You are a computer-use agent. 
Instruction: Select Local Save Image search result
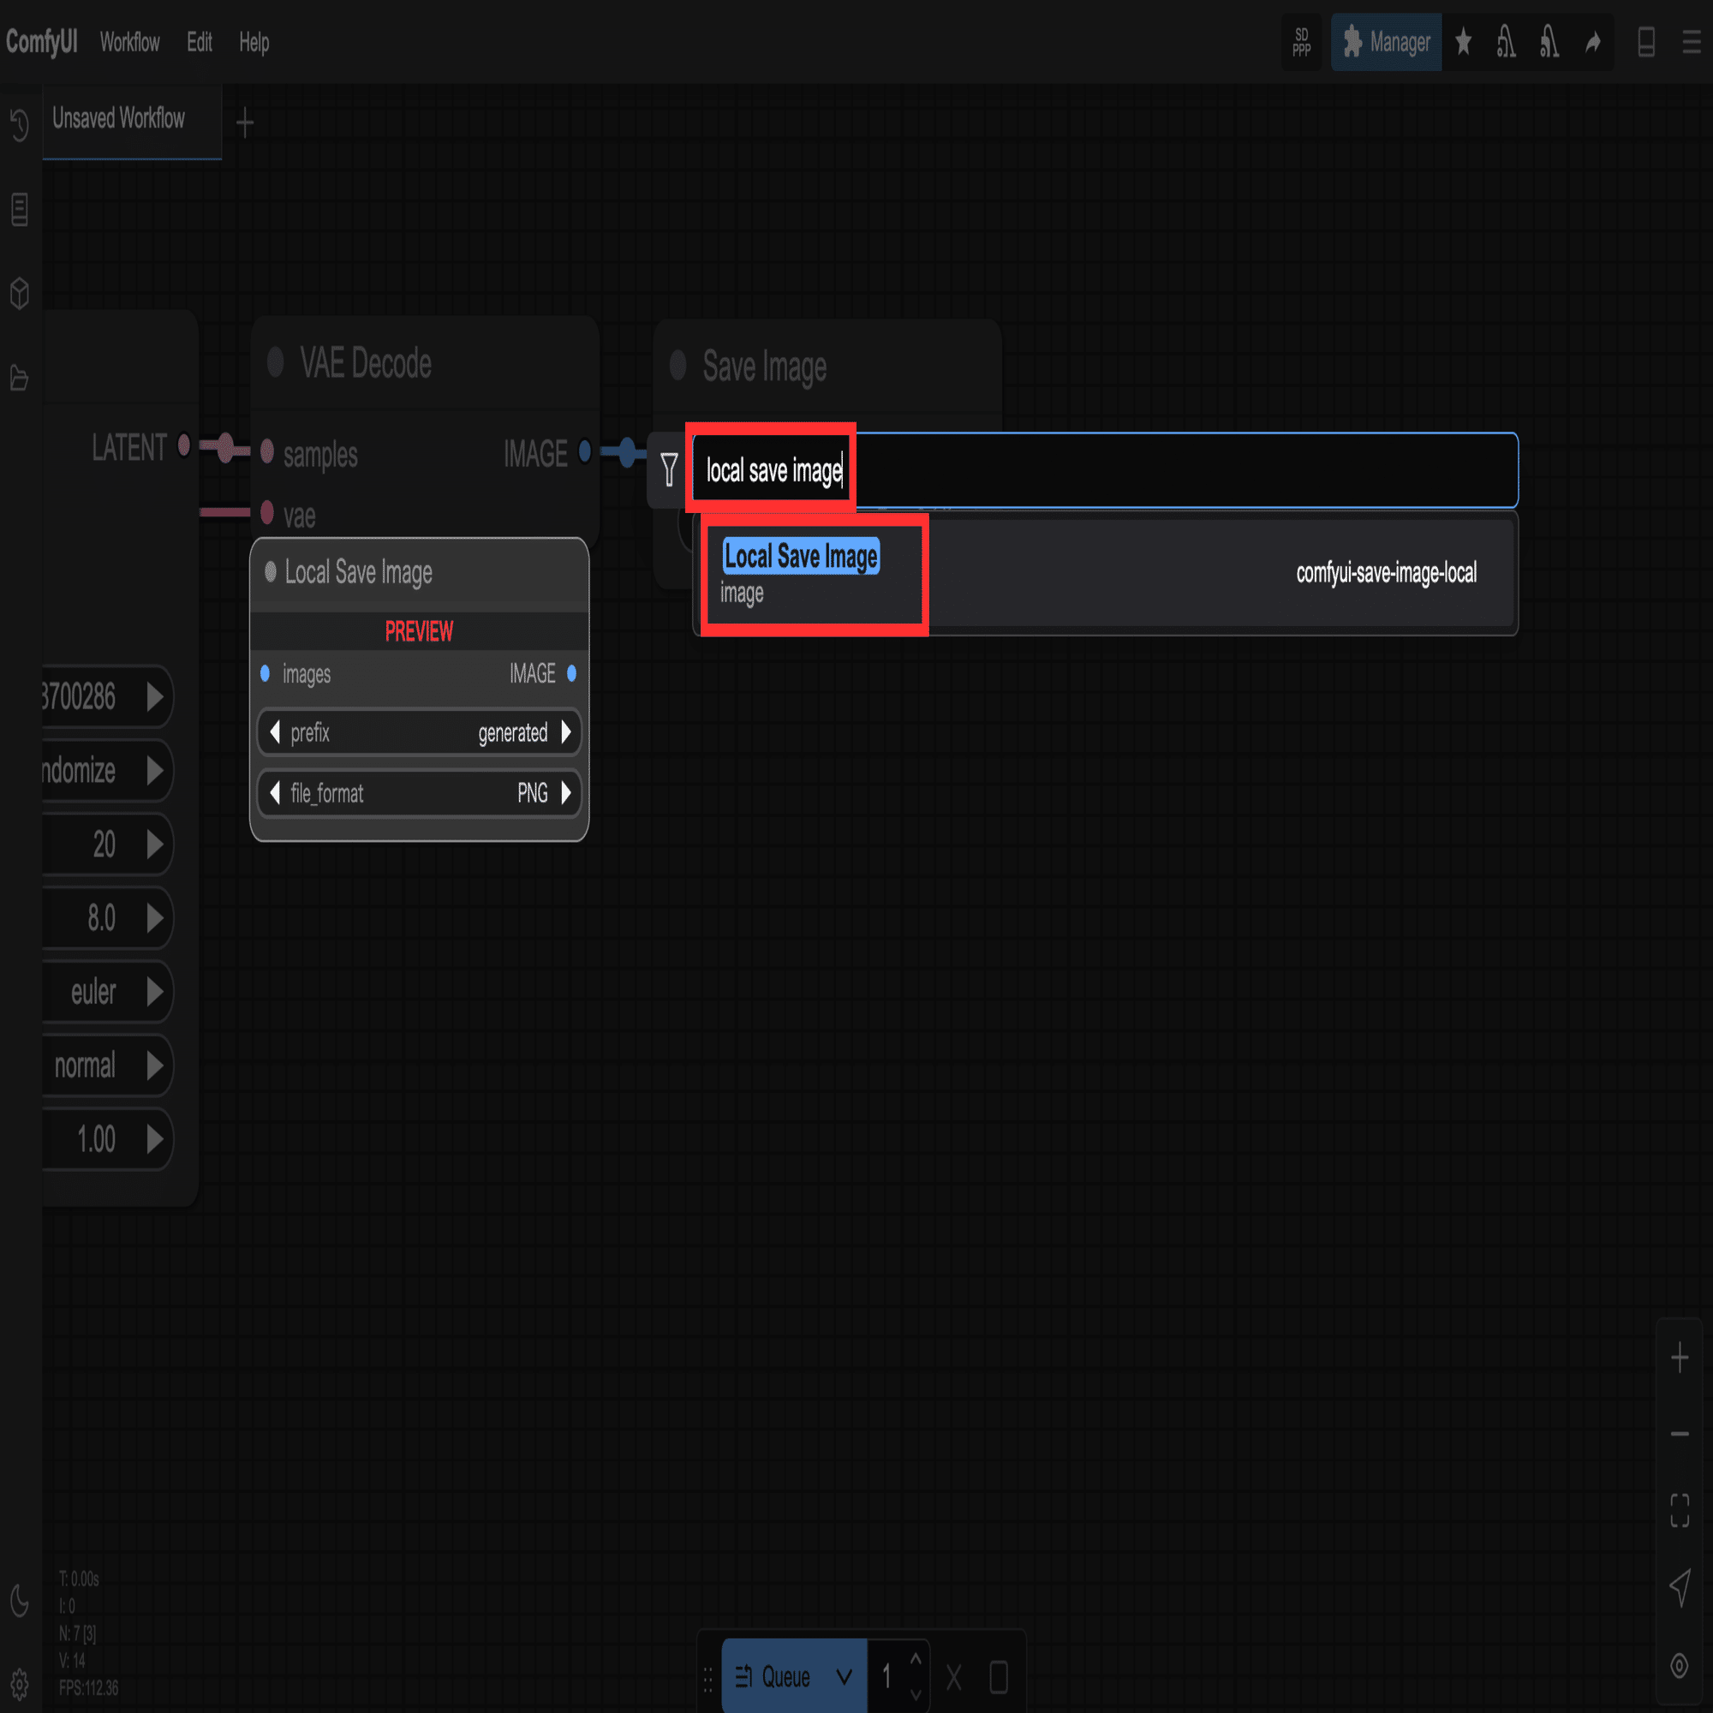1105,573
